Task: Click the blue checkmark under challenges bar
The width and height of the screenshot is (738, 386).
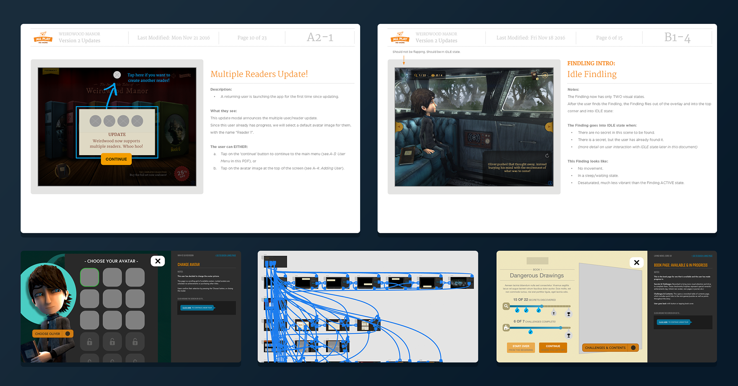Action: (530, 332)
